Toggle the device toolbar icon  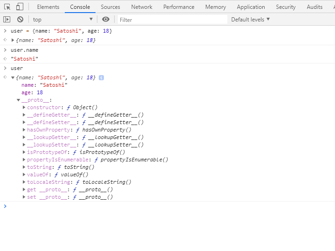click(x=20, y=7)
